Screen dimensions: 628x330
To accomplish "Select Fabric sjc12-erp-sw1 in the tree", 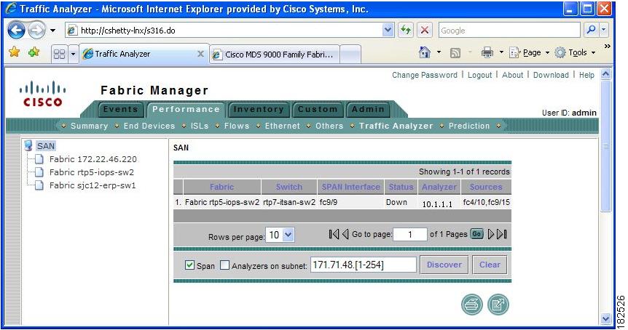I will (93, 185).
